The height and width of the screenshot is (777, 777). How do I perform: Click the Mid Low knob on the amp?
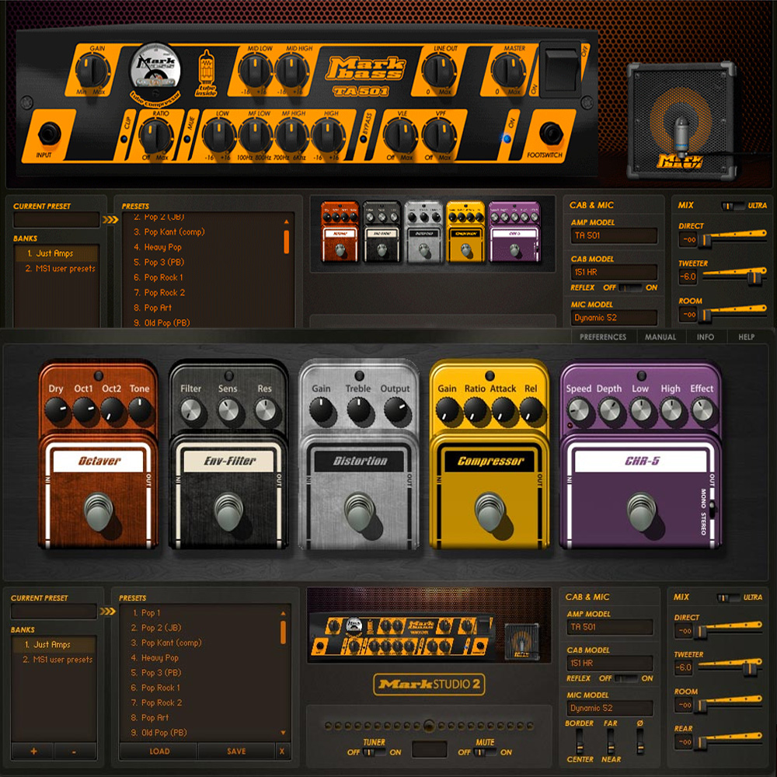(x=256, y=71)
